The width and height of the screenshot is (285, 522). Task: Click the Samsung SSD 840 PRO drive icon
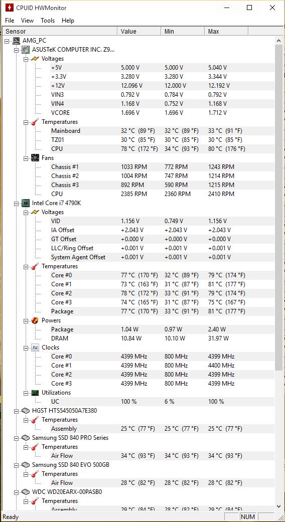pos(25,437)
